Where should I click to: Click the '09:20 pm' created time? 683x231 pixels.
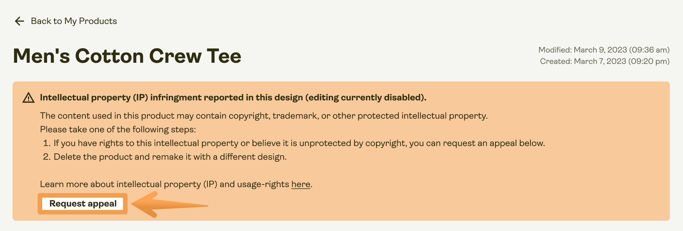coord(649,61)
